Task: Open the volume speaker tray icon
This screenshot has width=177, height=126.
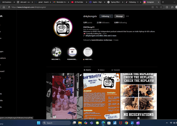Action: point(174,123)
